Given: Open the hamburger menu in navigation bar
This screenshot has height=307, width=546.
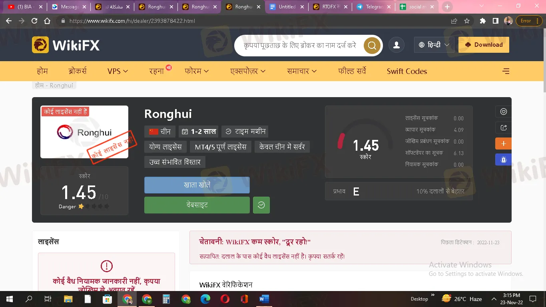Looking at the screenshot, I should pyautogui.click(x=506, y=71).
